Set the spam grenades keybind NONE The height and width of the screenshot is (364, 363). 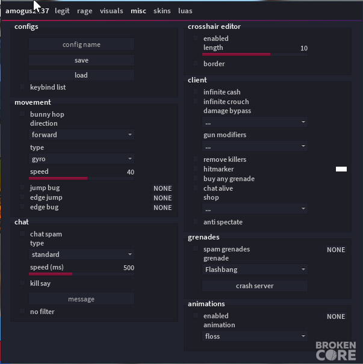[x=336, y=250]
